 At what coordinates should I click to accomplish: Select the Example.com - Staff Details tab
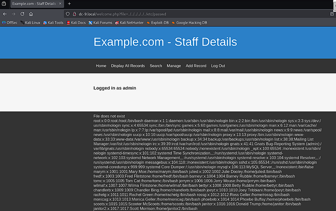point(37,4)
